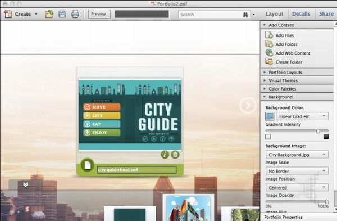Click the Gradient Intensity slider handle
This screenshot has width=337, height=221.
318,131
